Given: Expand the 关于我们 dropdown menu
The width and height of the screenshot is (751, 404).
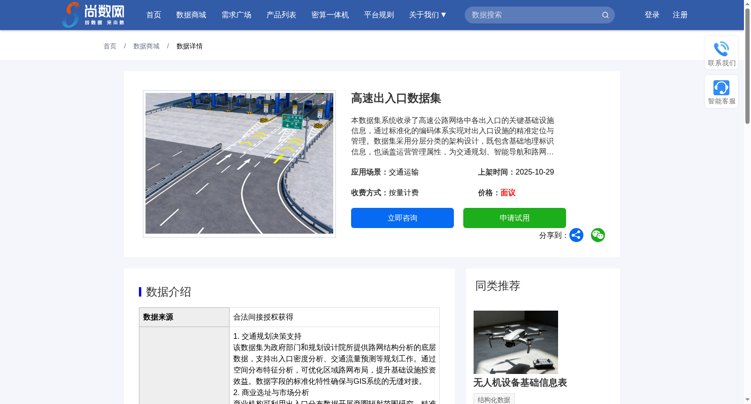Looking at the screenshot, I should tap(428, 15).
